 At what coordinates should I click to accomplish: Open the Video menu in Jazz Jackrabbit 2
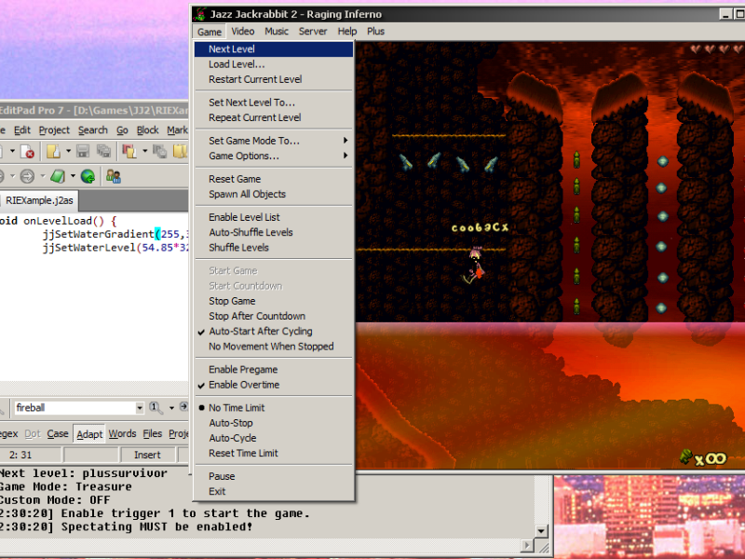click(x=243, y=32)
